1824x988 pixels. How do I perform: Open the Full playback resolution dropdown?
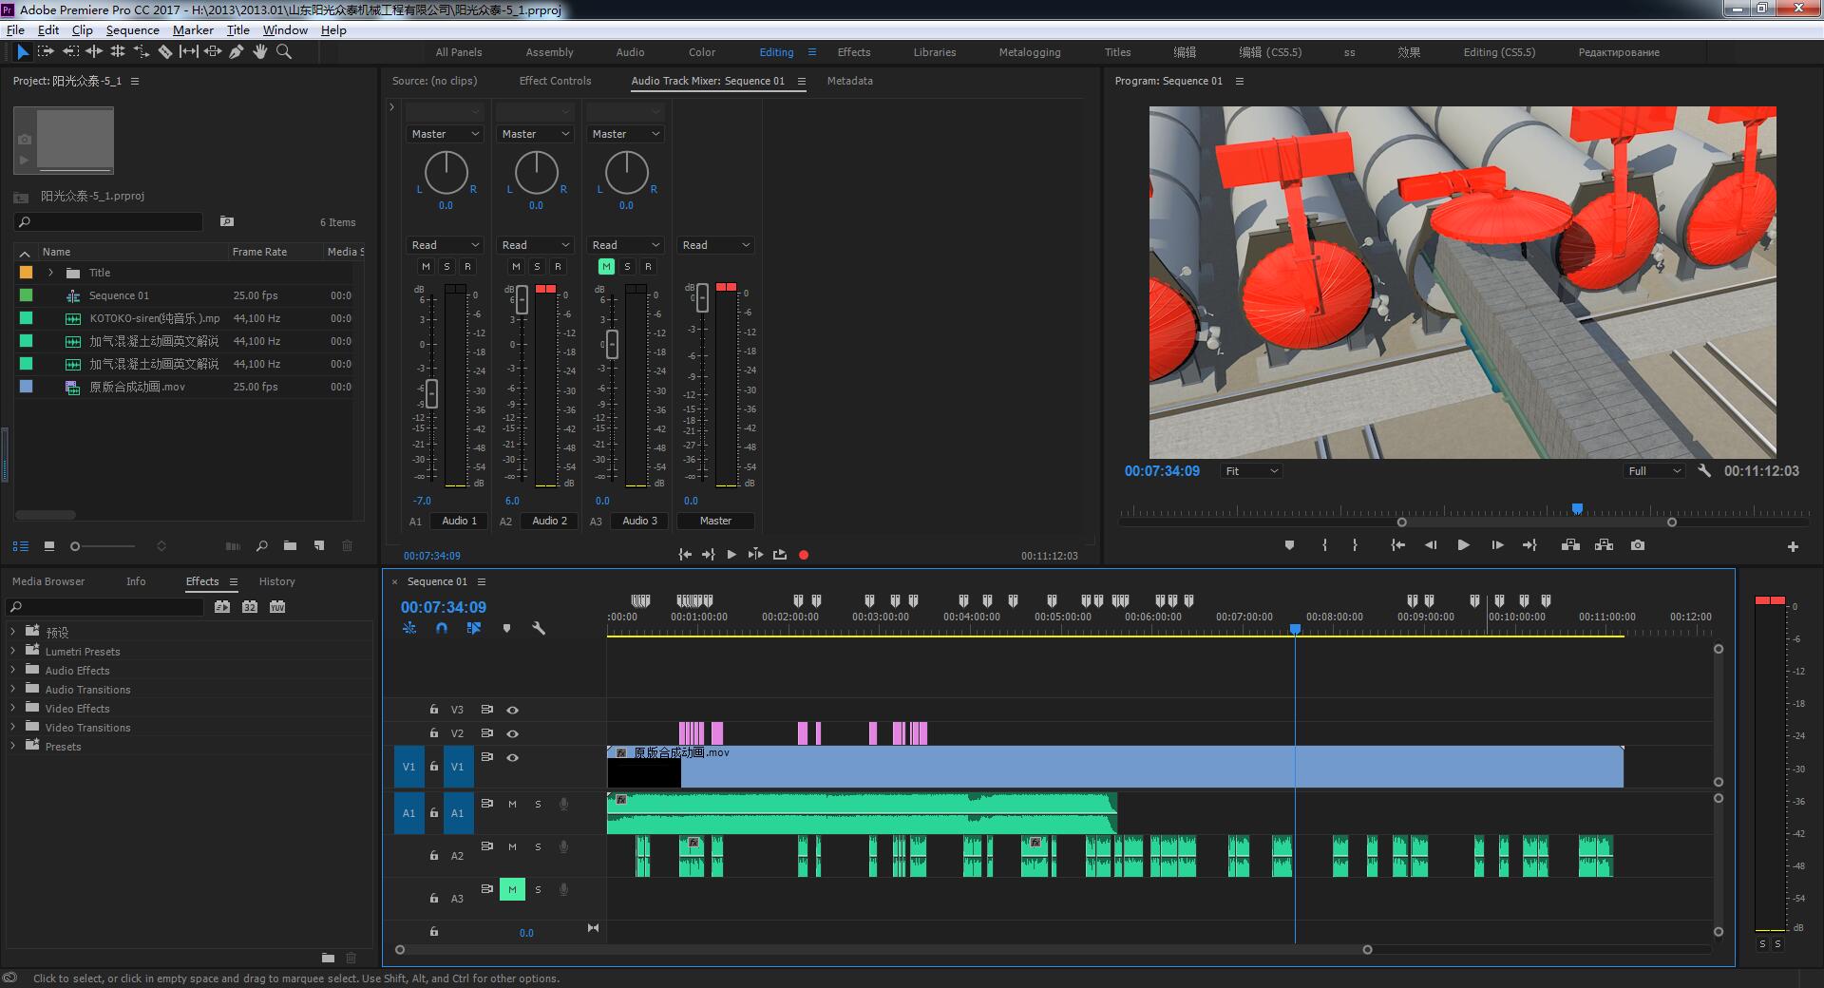pos(1654,471)
